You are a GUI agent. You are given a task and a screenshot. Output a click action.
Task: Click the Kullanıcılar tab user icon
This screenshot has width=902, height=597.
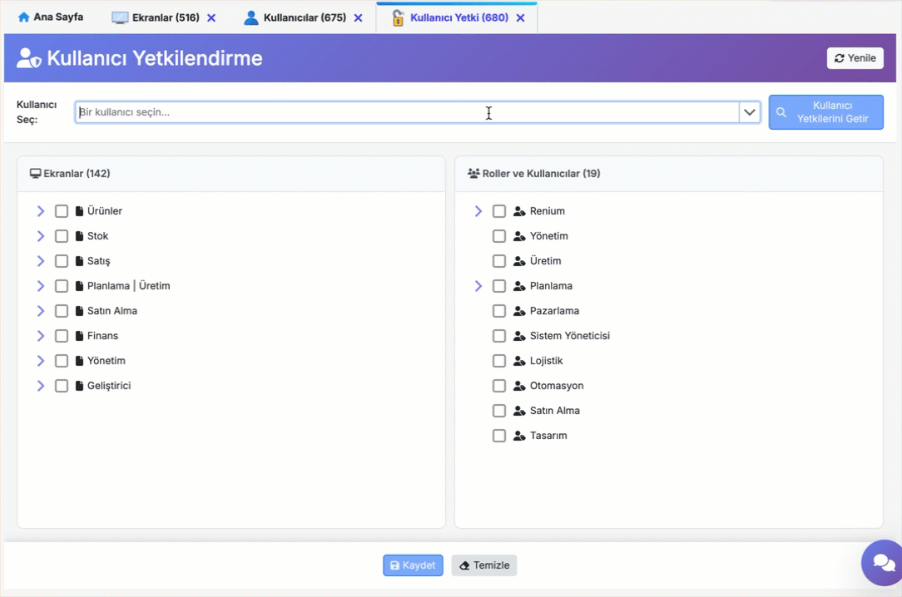pos(251,17)
